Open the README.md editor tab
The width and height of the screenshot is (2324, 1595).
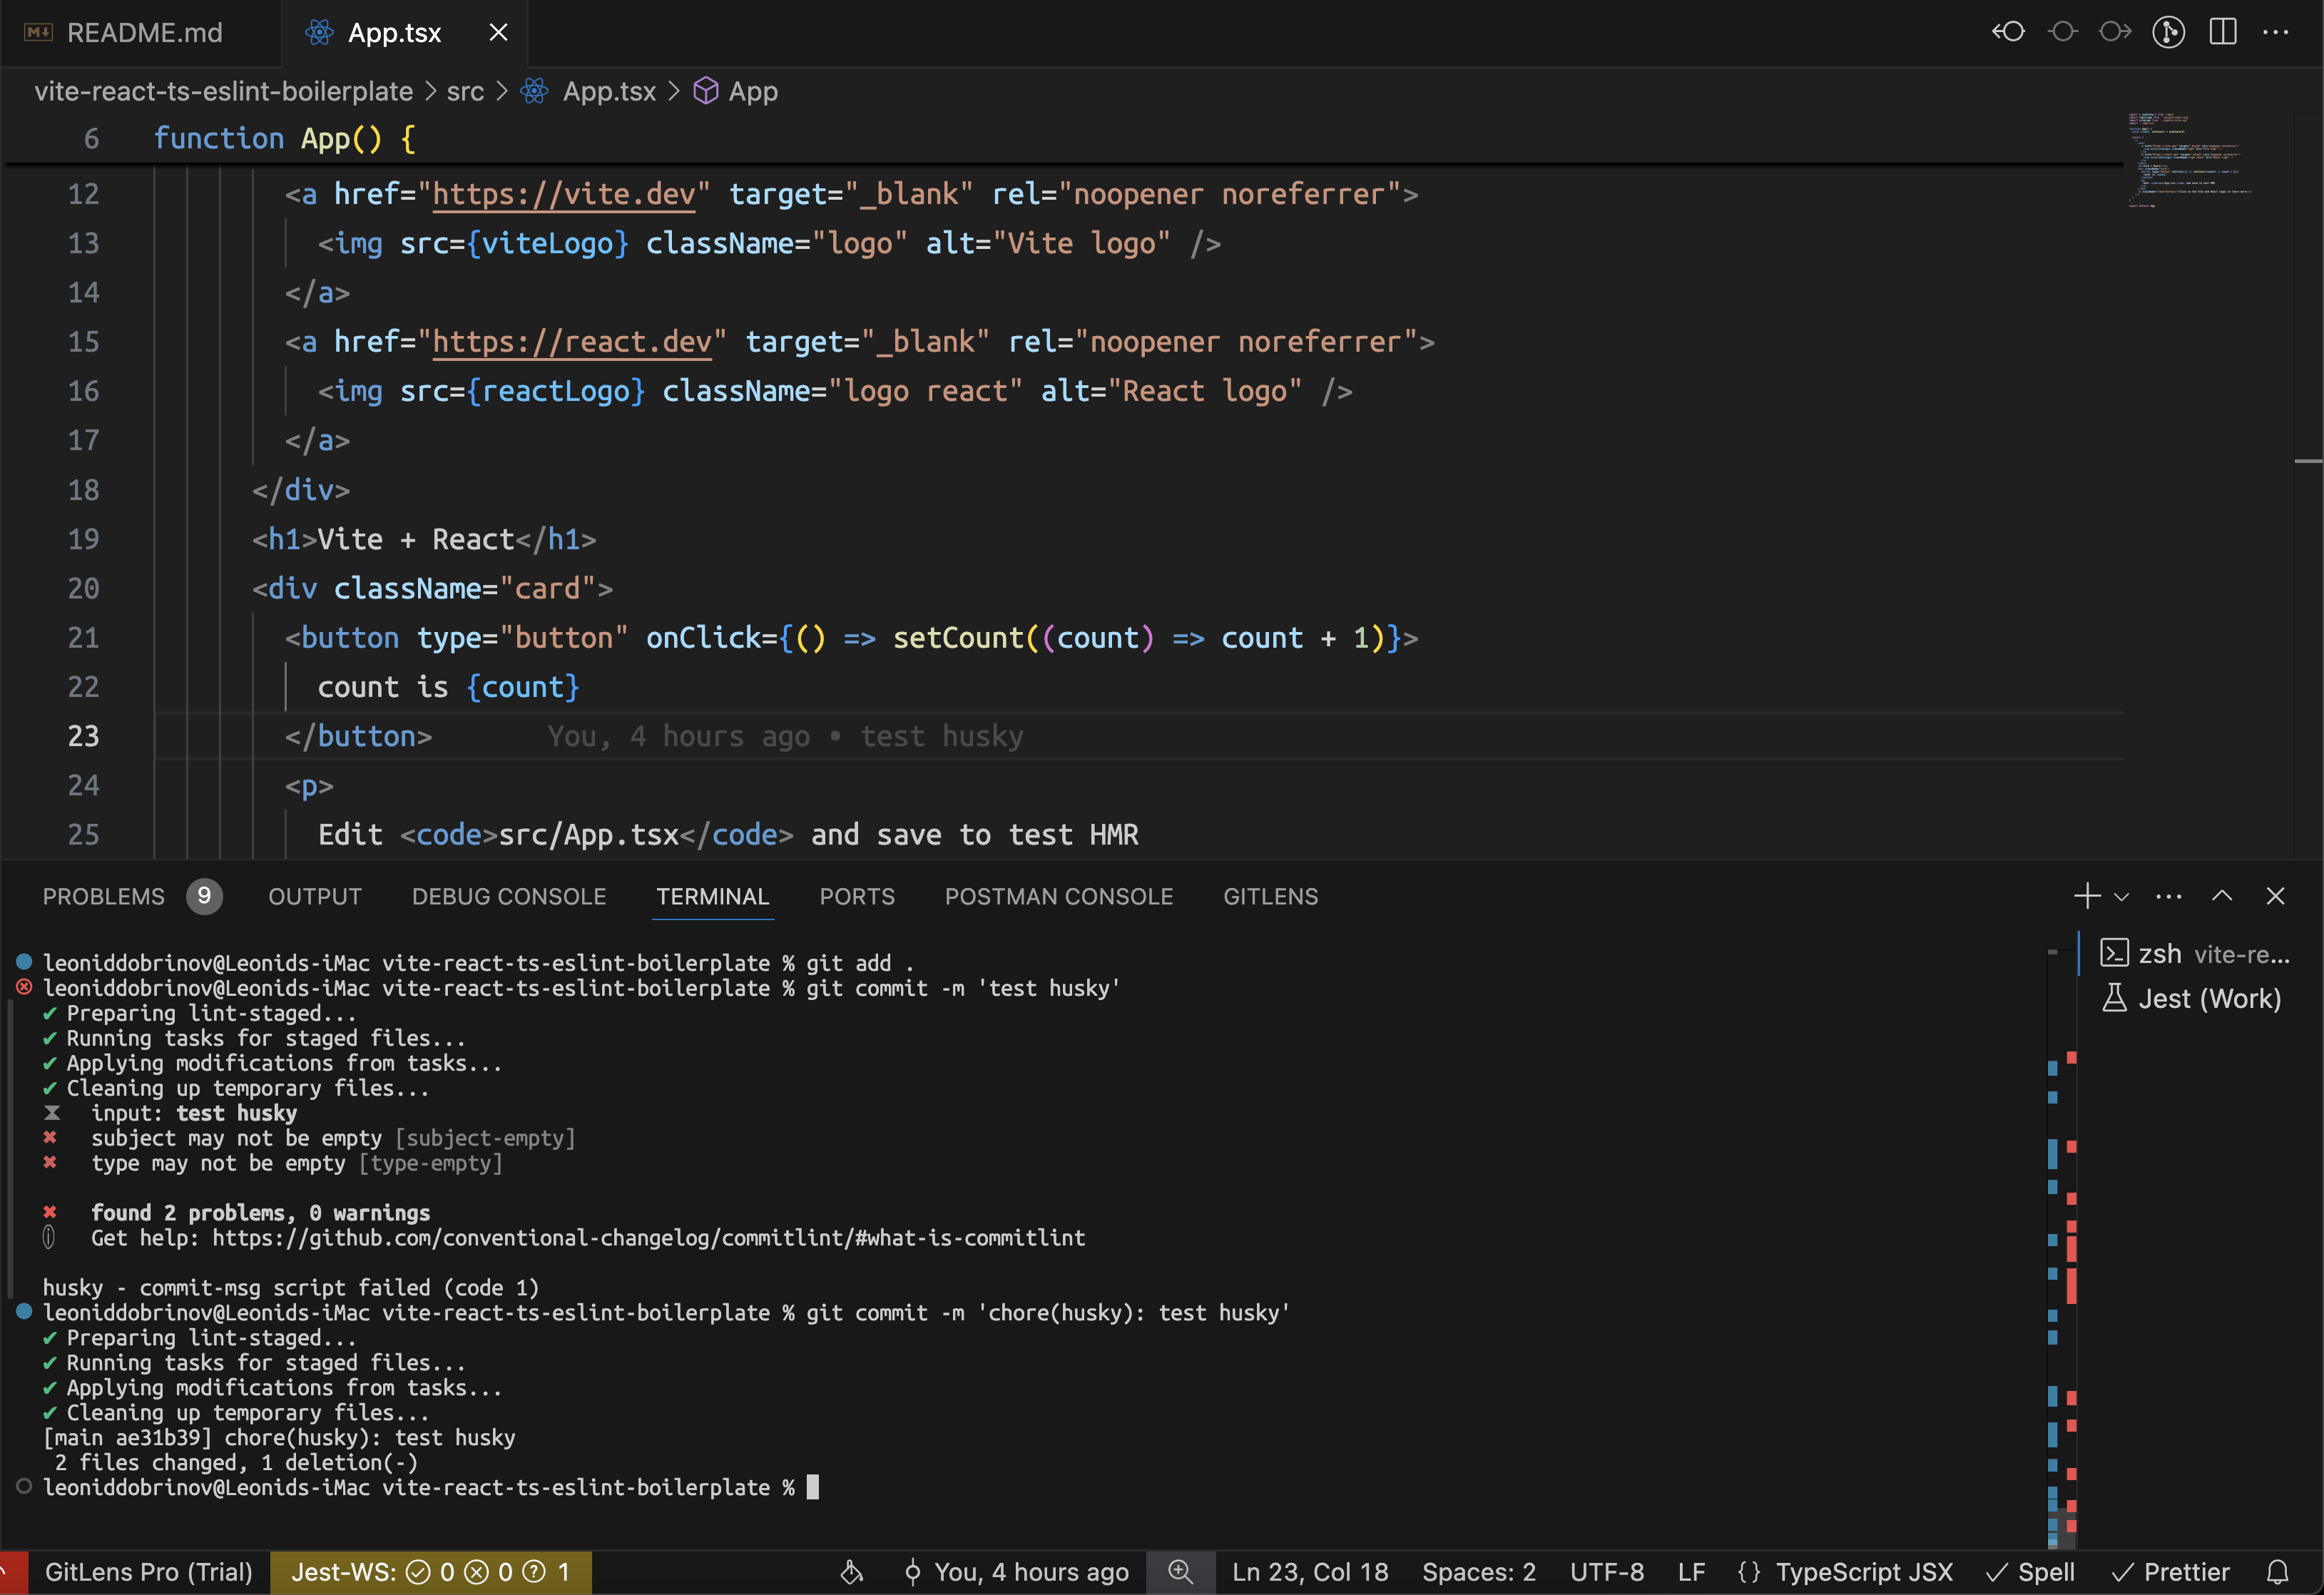tap(144, 33)
